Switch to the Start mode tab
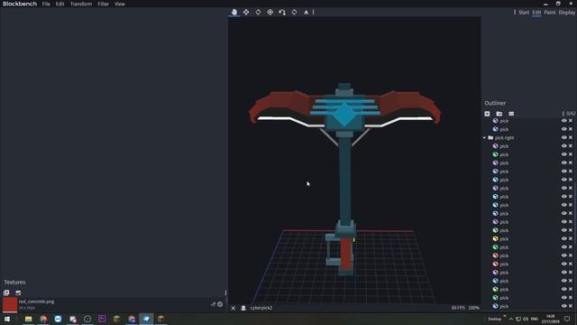 [524, 13]
